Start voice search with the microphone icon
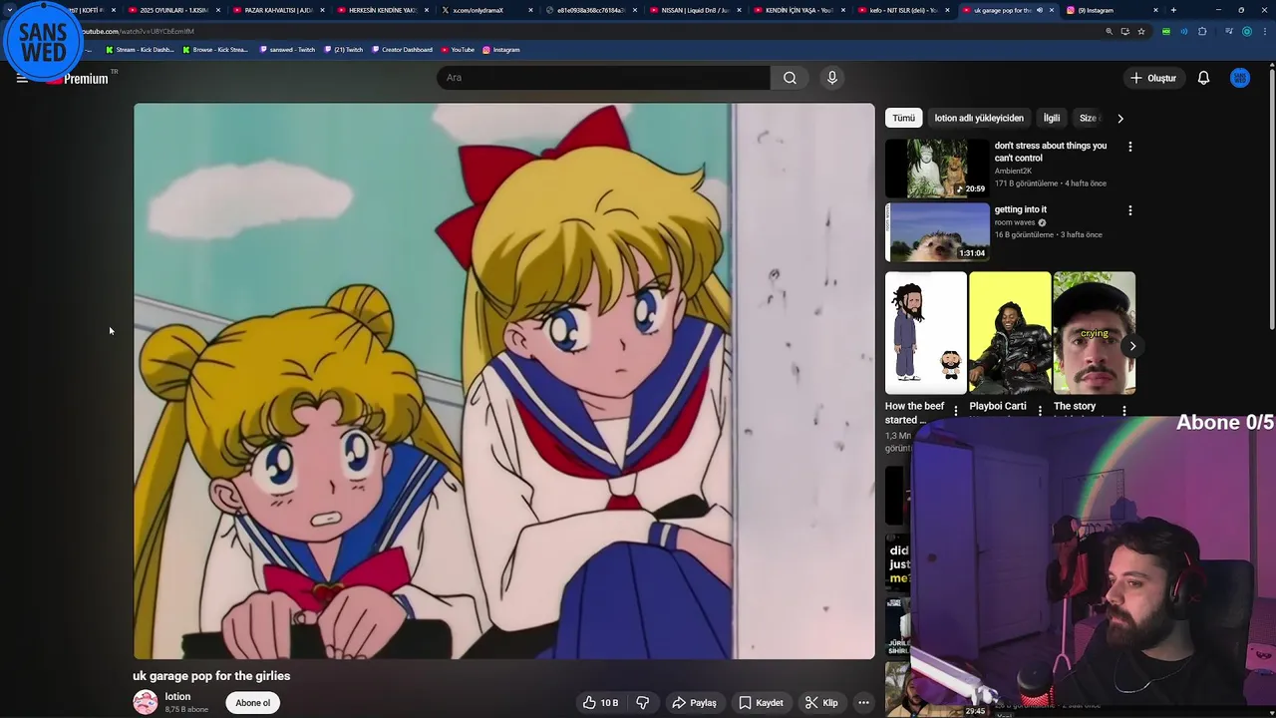 pos(832,78)
